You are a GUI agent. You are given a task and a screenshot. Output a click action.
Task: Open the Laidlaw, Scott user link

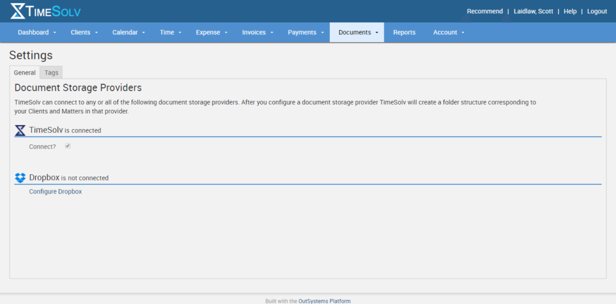coord(534,11)
